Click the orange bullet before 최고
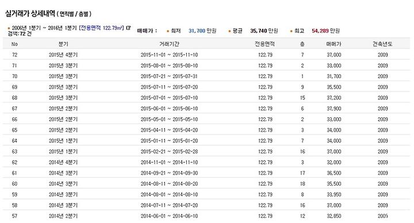The image size is (414, 223). pos(291,31)
